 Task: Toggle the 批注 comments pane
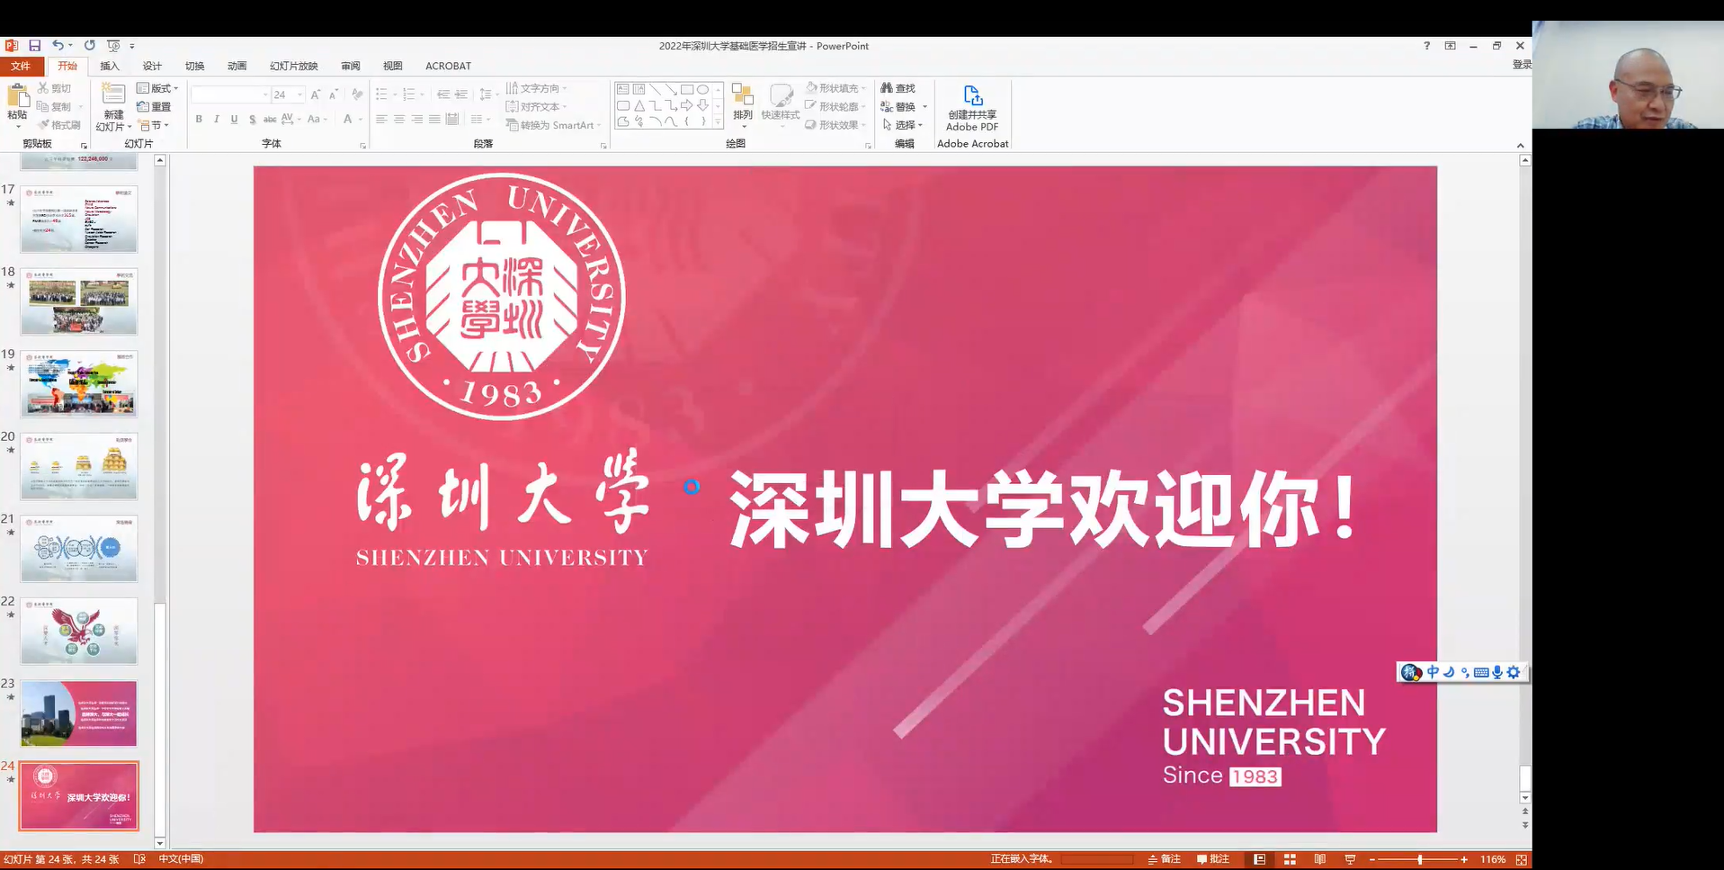(x=1212, y=859)
